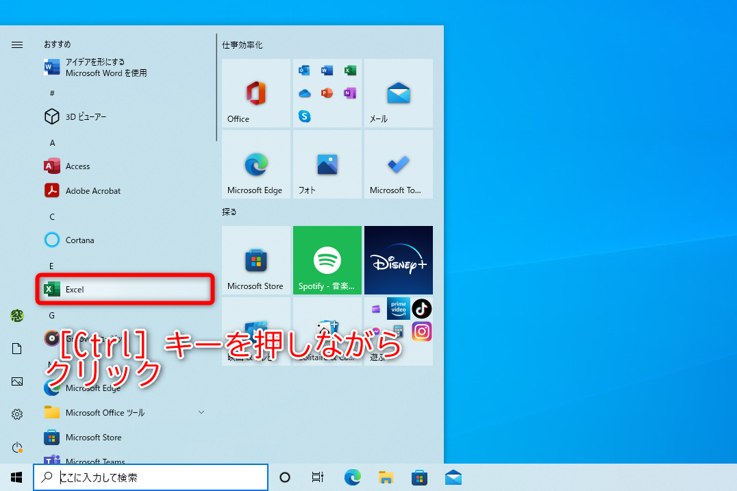Screen dimensions: 737x491
Task: Click the Power icon in the sidebar
Action: 16,446
